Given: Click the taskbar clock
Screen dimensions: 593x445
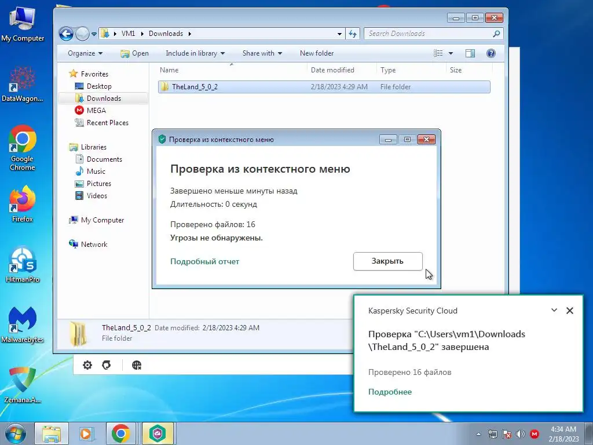Looking at the screenshot, I should (563, 433).
